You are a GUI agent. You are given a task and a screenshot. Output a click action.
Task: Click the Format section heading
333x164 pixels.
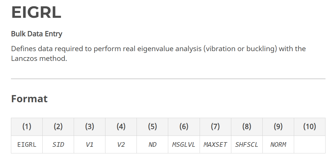click(x=29, y=99)
